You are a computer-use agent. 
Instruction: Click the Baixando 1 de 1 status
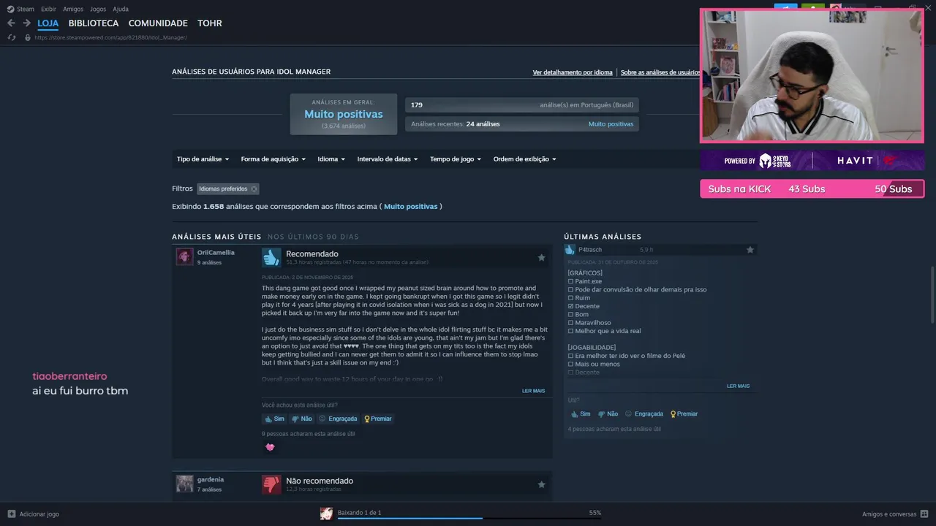(x=359, y=513)
